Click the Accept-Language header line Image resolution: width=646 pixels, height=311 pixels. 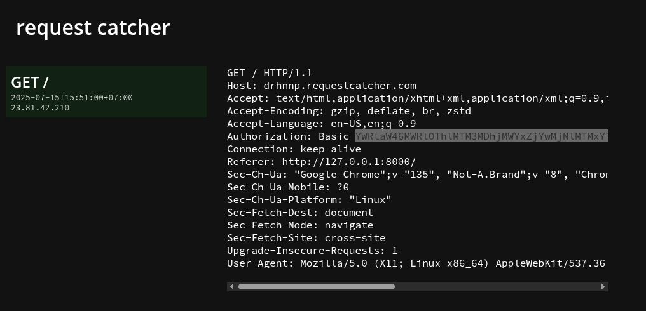tap(321, 124)
